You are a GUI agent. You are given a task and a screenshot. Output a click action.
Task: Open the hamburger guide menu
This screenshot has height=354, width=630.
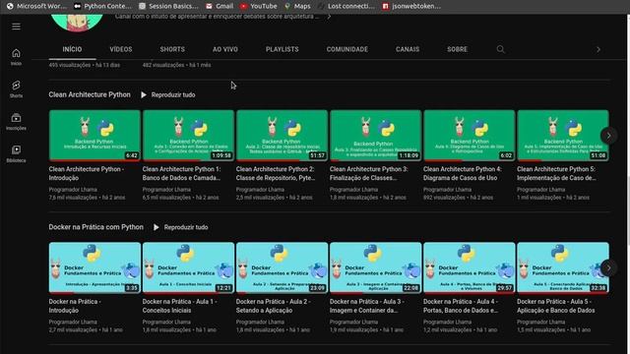[16, 27]
